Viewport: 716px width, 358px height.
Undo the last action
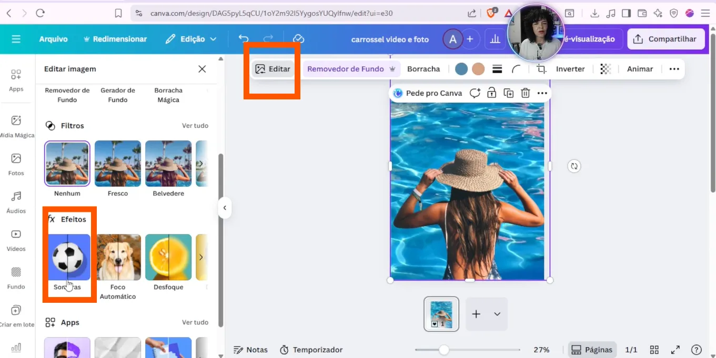click(243, 39)
